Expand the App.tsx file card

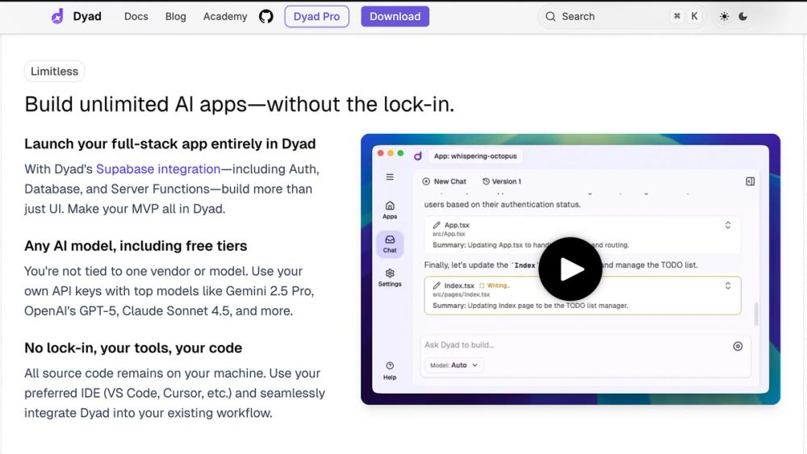(728, 225)
